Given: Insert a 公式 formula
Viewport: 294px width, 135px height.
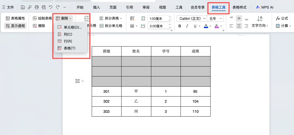Looking at the screenshot, I should pyautogui.click(x=282, y=18).
